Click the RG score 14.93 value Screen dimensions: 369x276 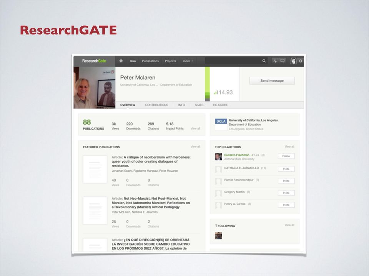tap(223, 92)
